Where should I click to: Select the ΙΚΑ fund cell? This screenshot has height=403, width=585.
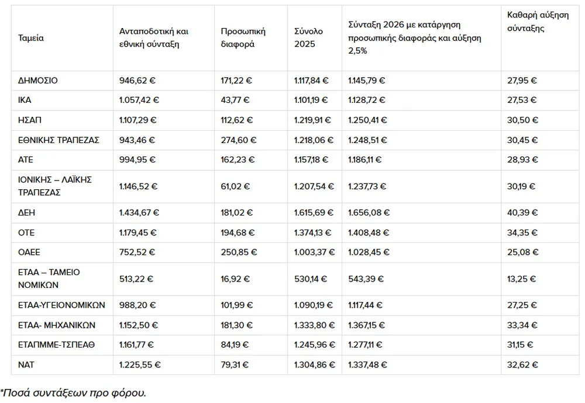[25, 100]
